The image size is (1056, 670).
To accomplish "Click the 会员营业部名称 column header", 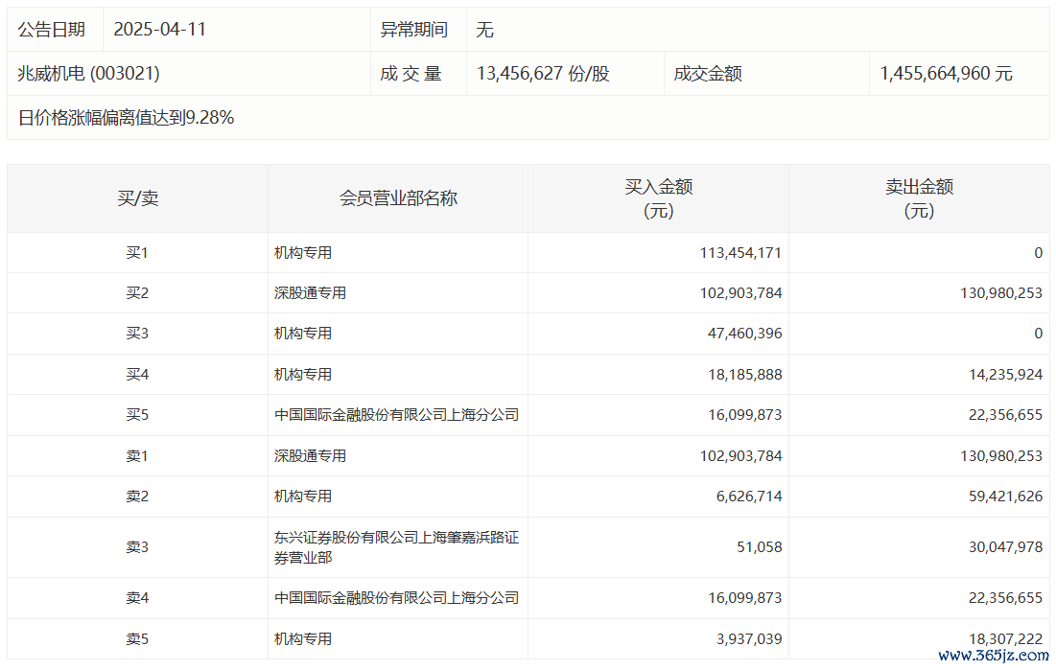I will [x=398, y=198].
